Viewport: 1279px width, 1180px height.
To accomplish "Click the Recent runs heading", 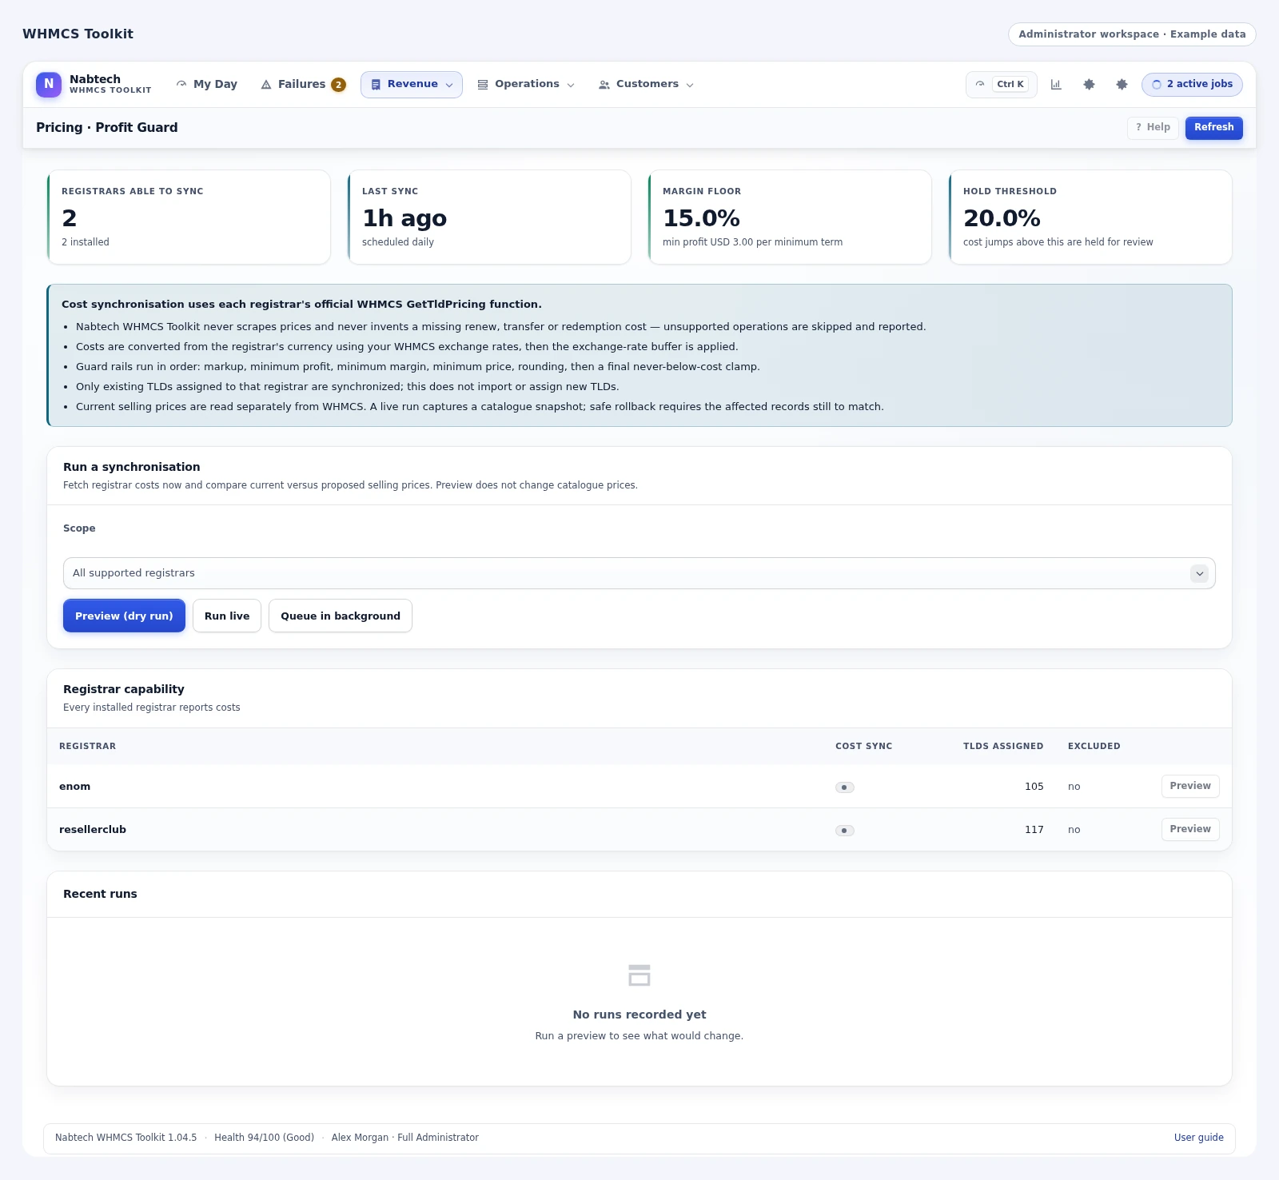I will coord(100,894).
